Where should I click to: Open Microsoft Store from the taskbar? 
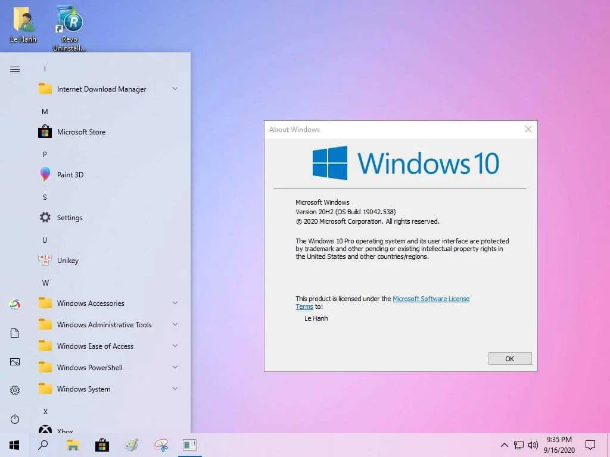pyautogui.click(x=102, y=445)
